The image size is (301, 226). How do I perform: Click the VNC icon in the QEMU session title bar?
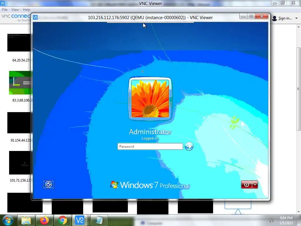pyautogui.click(x=35, y=17)
